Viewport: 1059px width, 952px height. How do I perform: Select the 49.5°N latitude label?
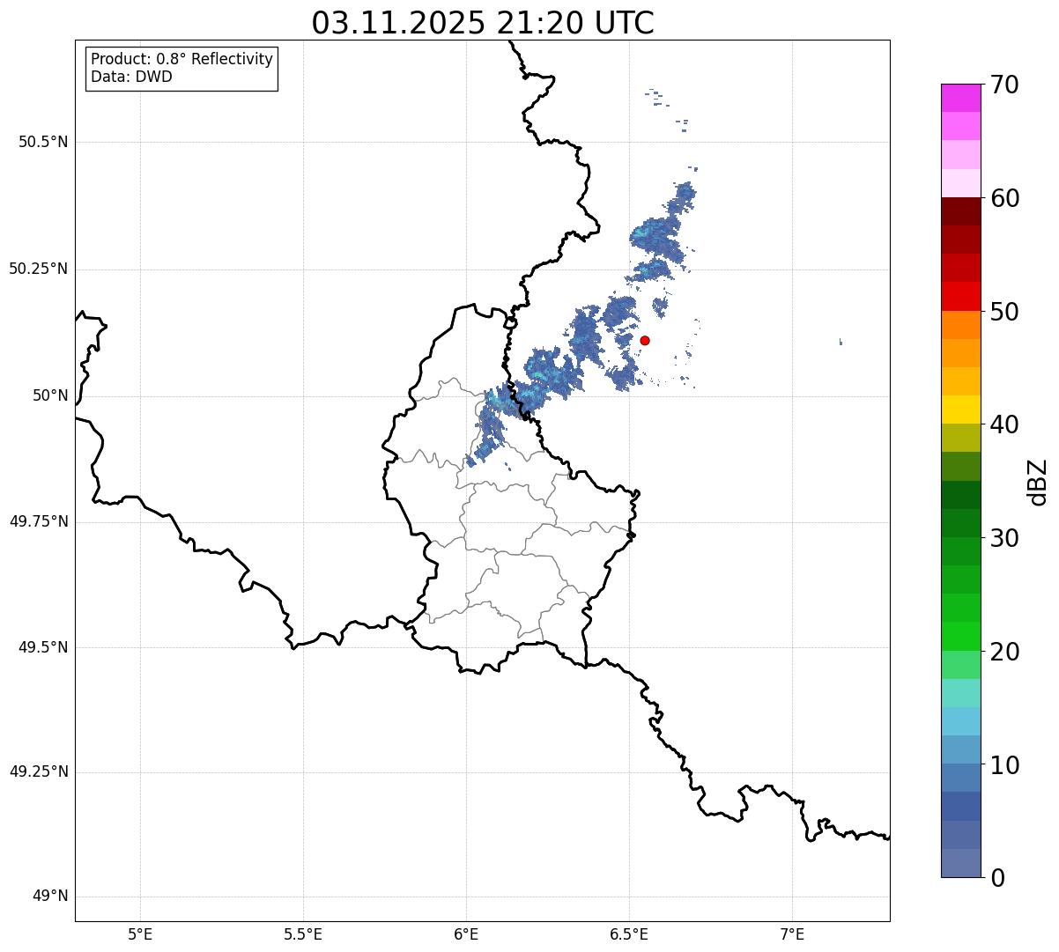point(43,648)
